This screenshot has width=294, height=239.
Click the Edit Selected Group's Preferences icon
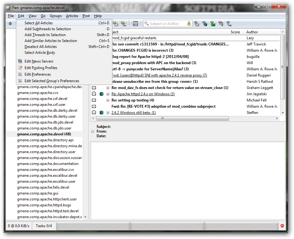(x=20, y=81)
